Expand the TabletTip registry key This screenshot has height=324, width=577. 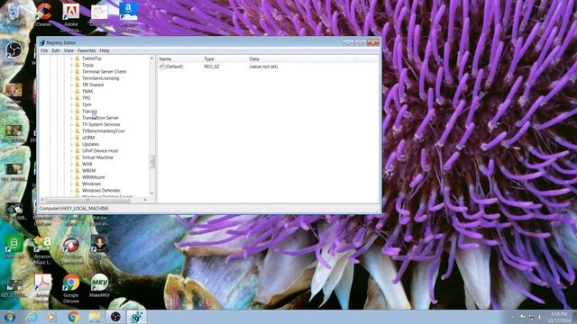(x=71, y=58)
